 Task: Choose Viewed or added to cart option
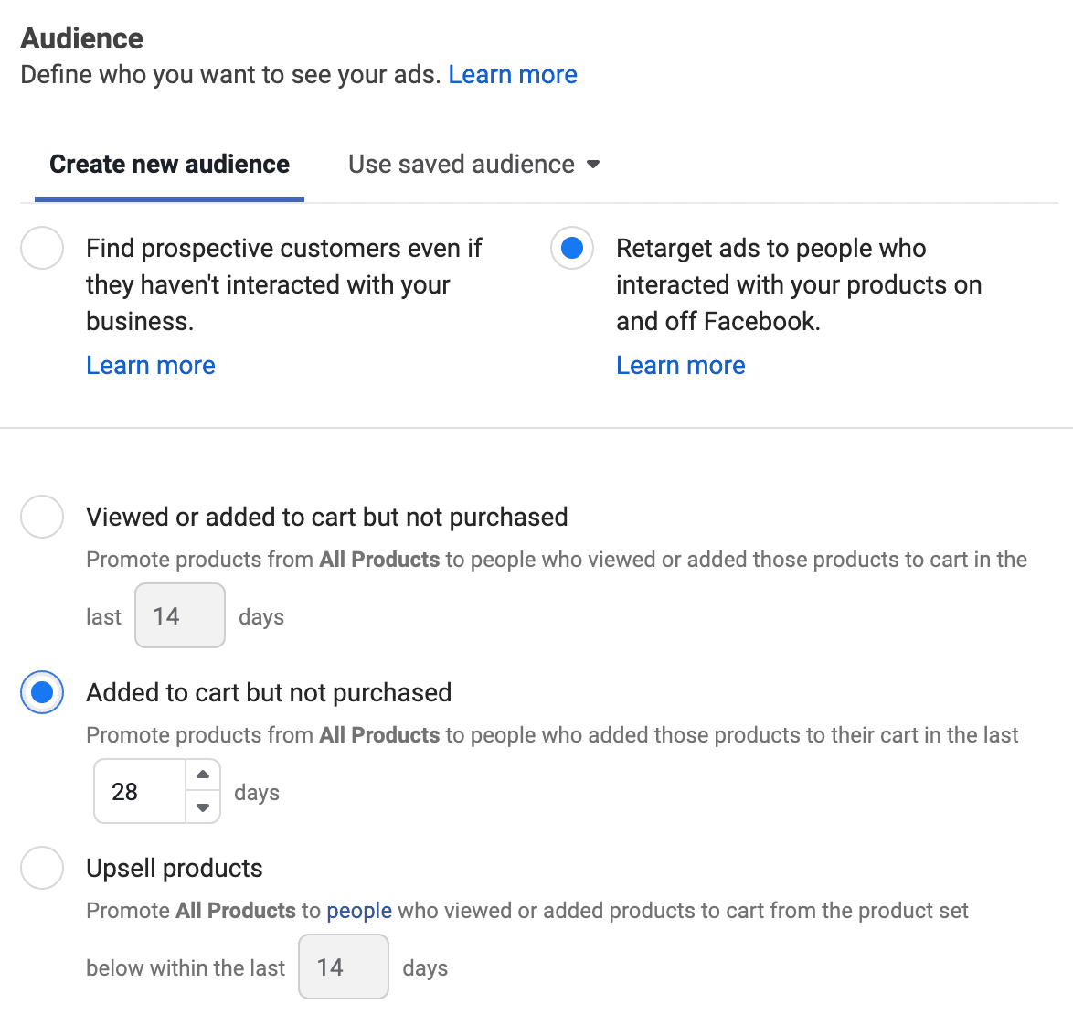tap(42, 518)
